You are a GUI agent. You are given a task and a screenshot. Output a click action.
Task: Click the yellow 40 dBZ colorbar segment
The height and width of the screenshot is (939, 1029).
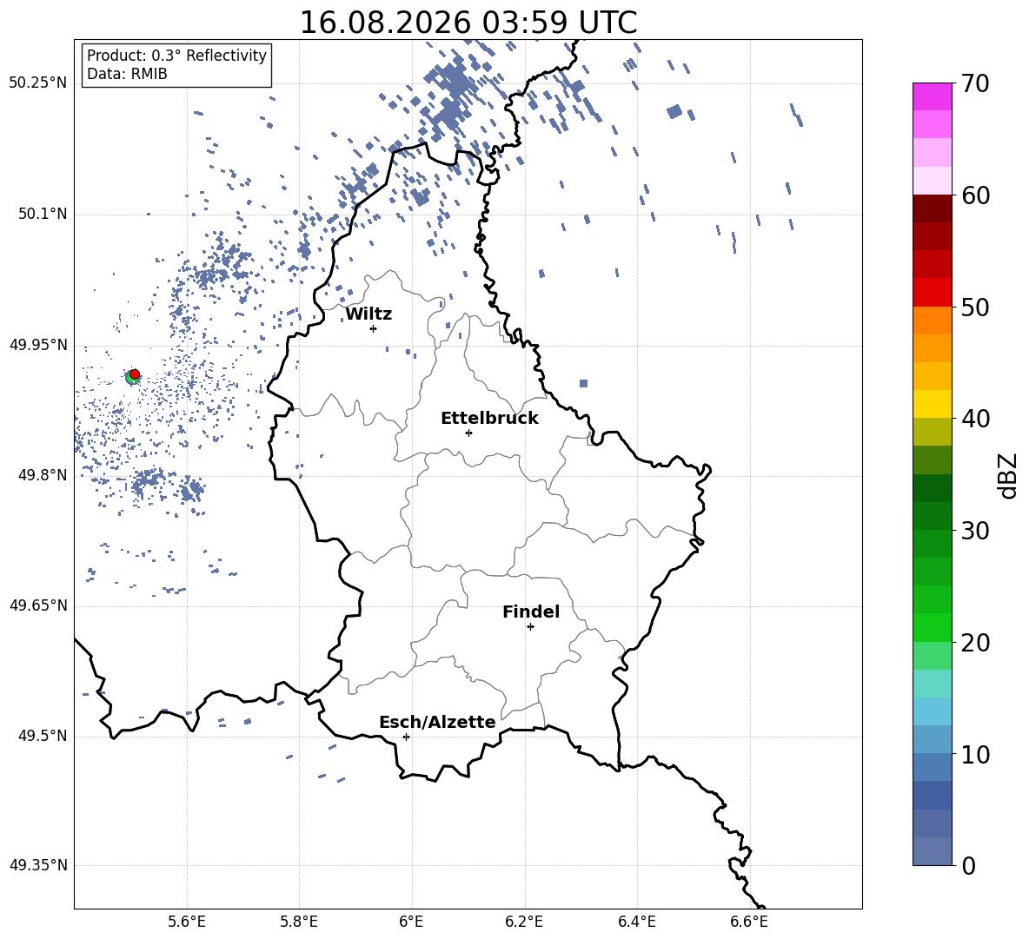(x=932, y=404)
